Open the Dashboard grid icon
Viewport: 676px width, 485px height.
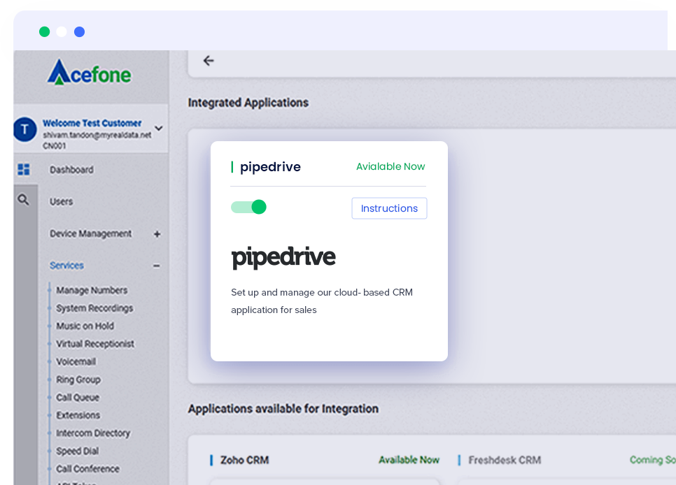pos(24,169)
